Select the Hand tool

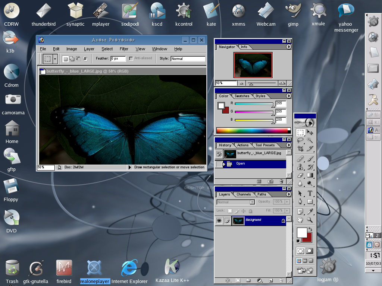tap(300, 220)
